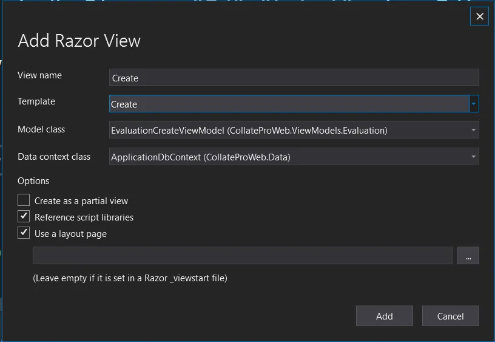Click the Template dropdown arrow
495x342 pixels.
click(474, 104)
